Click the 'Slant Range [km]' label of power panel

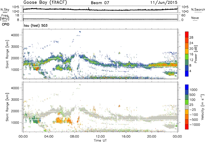(7, 54)
